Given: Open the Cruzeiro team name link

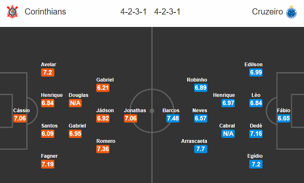Looking at the screenshot, I should (x=268, y=12).
